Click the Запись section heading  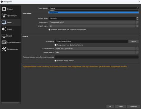pyautogui.click(x=25, y=36)
